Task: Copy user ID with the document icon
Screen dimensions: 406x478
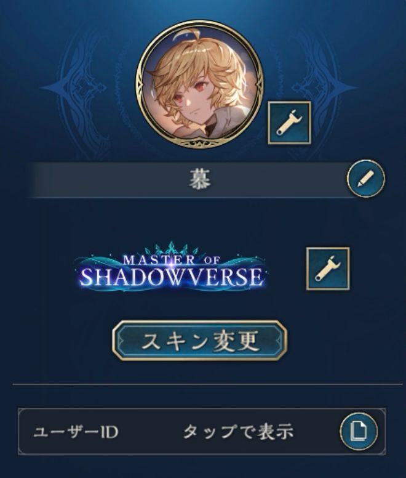Action: point(359,431)
